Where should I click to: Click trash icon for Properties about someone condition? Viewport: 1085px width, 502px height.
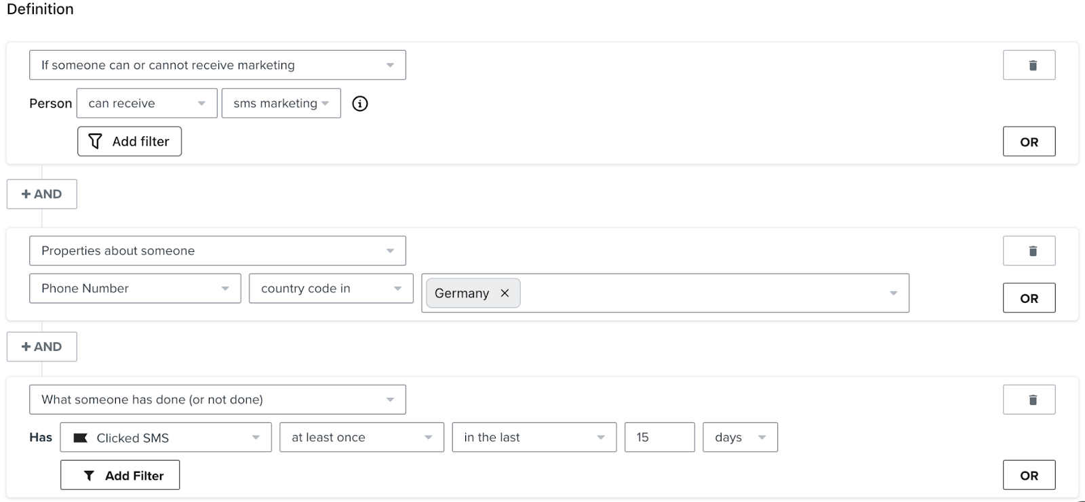pyautogui.click(x=1029, y=251)
